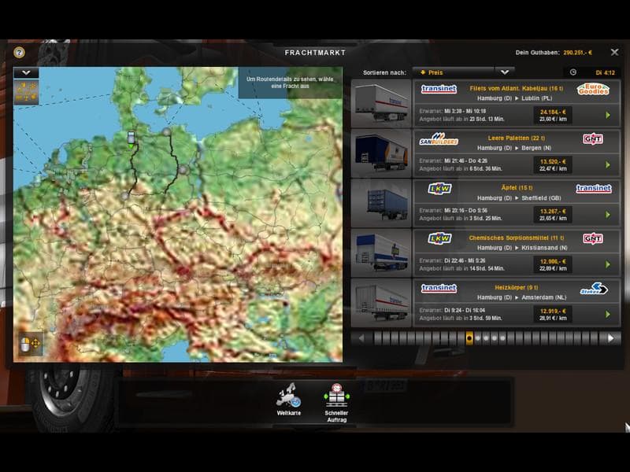
Task: Click GNT logo on Bergen job
Action: 593,139
